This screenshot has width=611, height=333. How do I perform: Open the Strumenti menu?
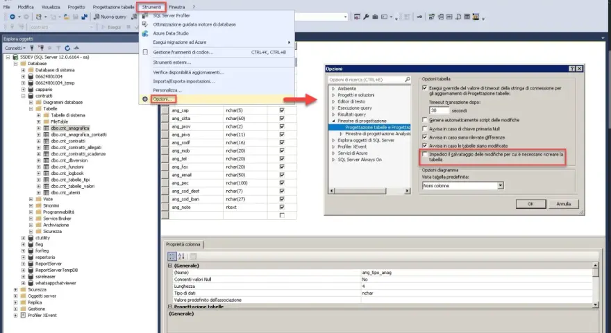151,7
